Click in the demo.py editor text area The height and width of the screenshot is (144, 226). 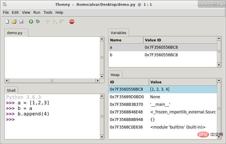pos(52,58)
